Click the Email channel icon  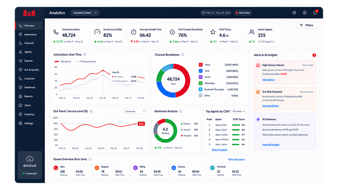(x=201, y=77)
